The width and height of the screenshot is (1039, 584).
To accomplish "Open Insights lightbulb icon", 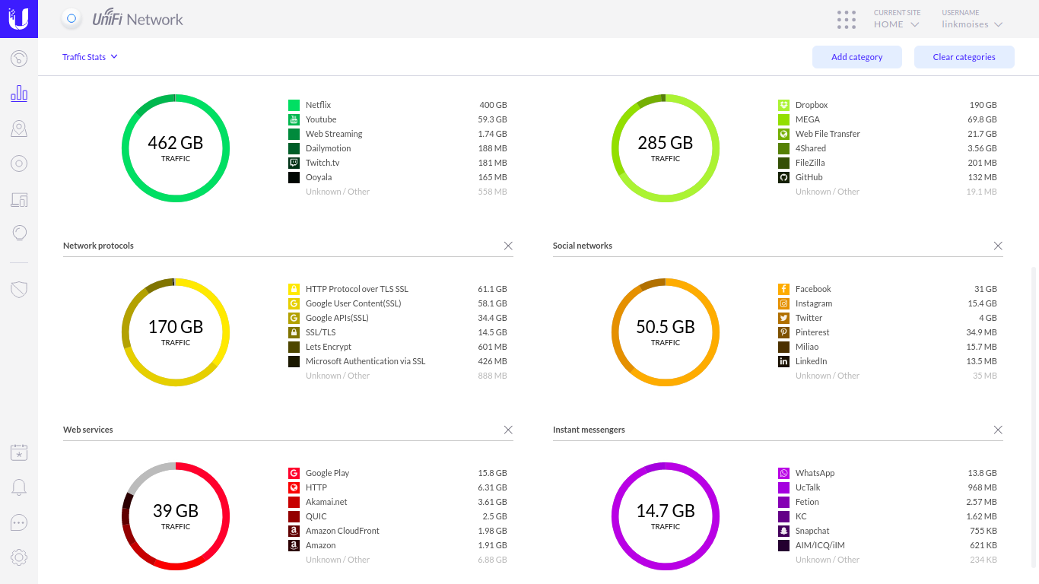I will (19, 233).
